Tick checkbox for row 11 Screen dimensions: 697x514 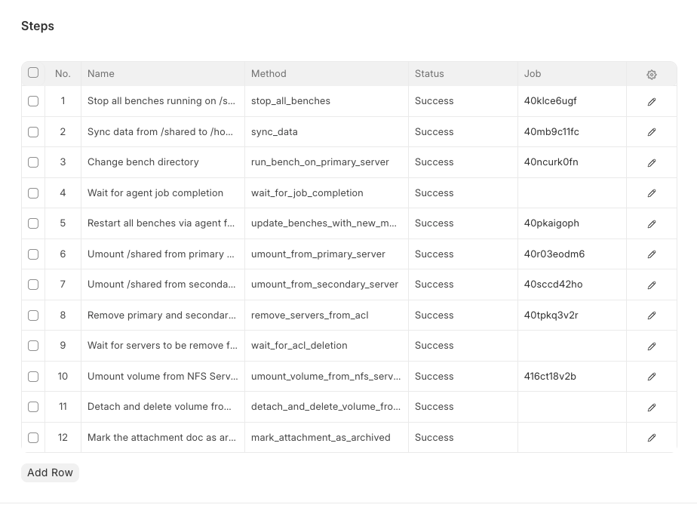33,407
